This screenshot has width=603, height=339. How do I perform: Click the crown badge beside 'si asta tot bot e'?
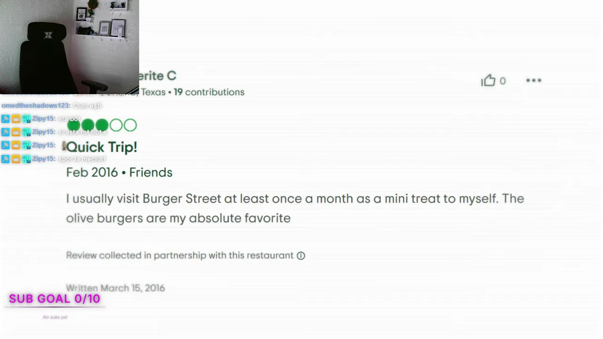[x=16, y=132]
